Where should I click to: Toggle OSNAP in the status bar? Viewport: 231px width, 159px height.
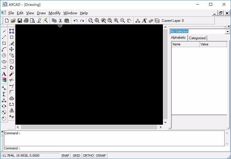click(x=101, y=156)
